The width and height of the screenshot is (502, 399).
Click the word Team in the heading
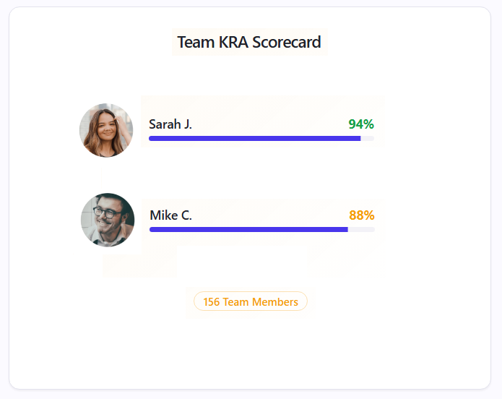(196, 42)
